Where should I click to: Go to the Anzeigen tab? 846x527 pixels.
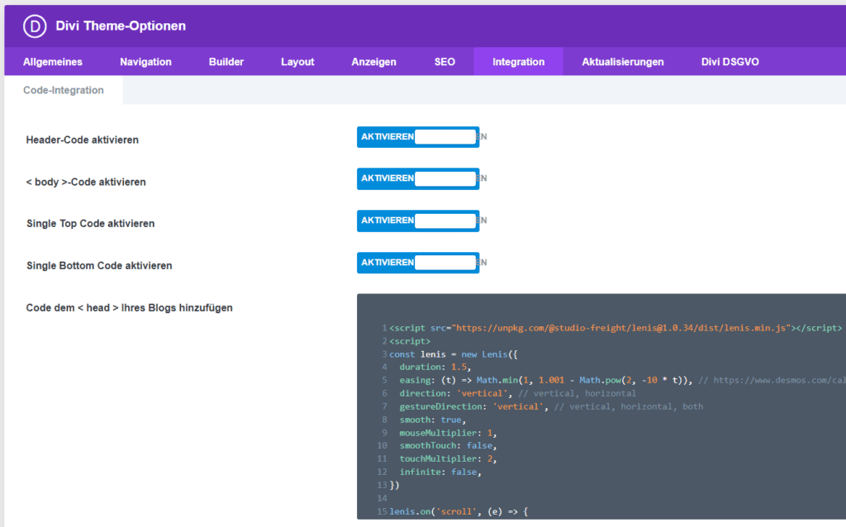click(374, 62)
